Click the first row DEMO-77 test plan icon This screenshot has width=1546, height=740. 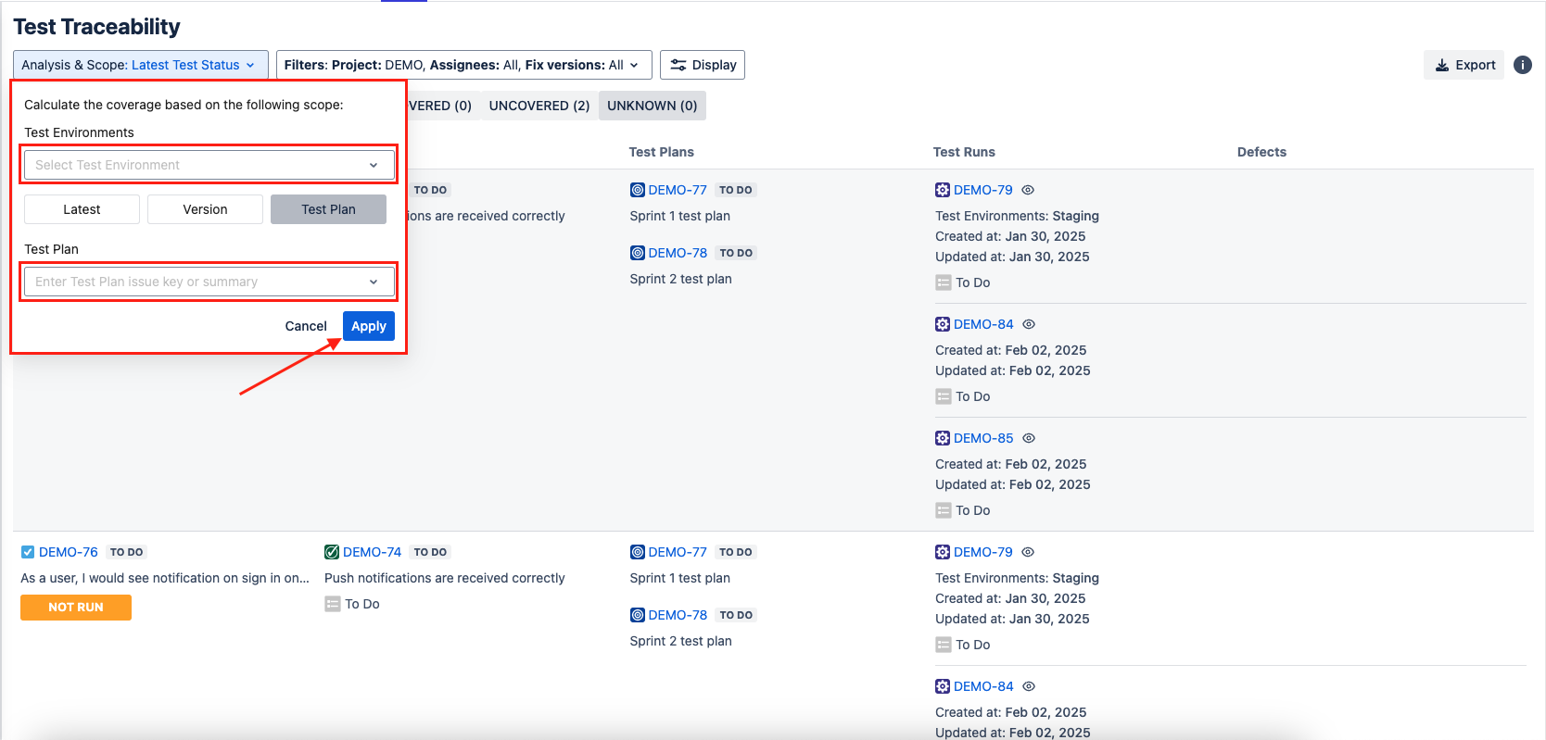(x=638, y=190)
